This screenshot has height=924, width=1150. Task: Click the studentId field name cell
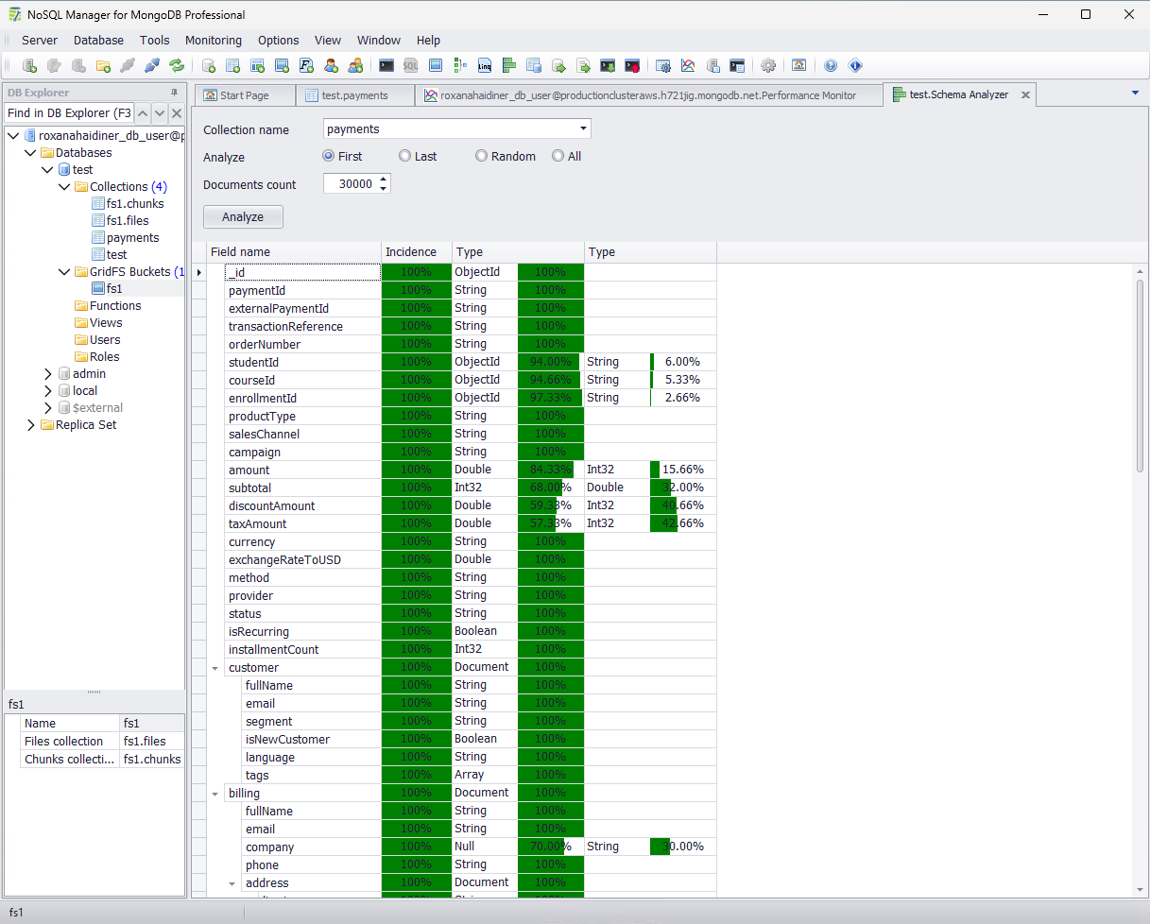tap(303, 362)
